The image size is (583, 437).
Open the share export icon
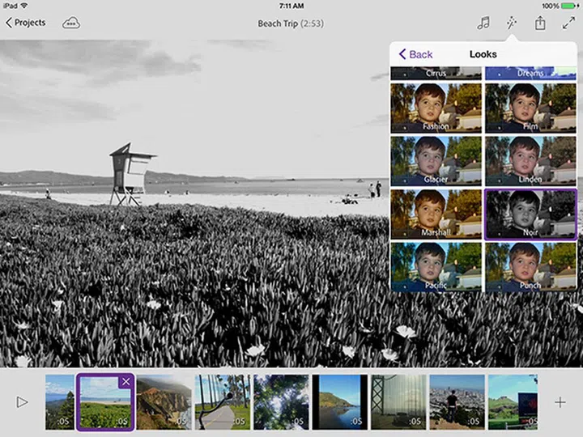(x=540, y=23)
